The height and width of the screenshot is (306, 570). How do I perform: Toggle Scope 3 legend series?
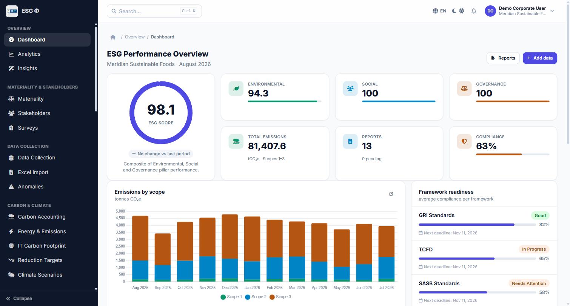280,297
